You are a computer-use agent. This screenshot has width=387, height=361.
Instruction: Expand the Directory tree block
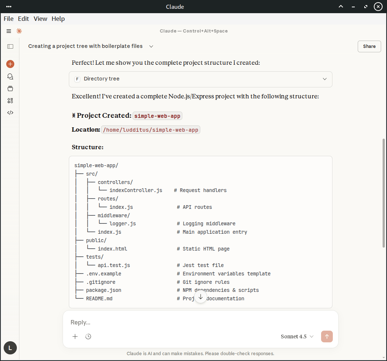tap(200, 79)
